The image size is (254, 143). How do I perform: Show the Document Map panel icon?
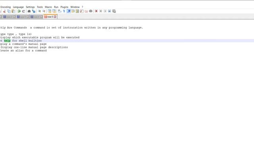coord(77,11)
